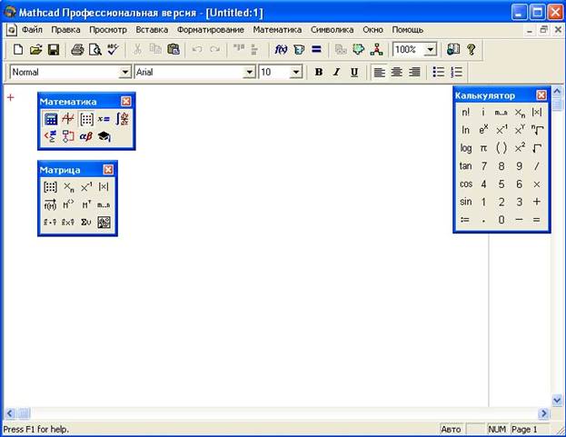Align text left

pyautogui.click(x=379, y=72)
